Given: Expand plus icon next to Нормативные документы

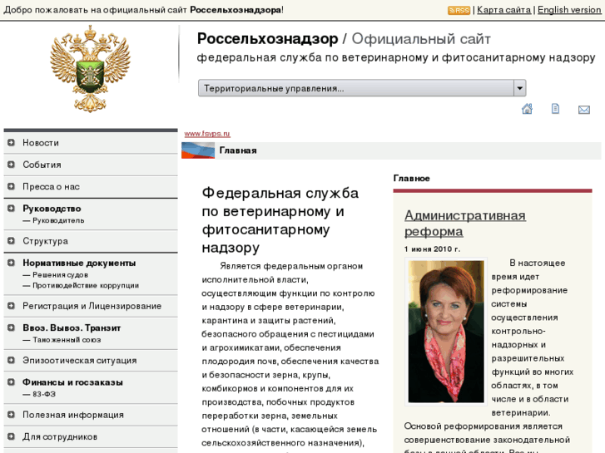Looking at the screenshot, I should (x=11, y=263).
